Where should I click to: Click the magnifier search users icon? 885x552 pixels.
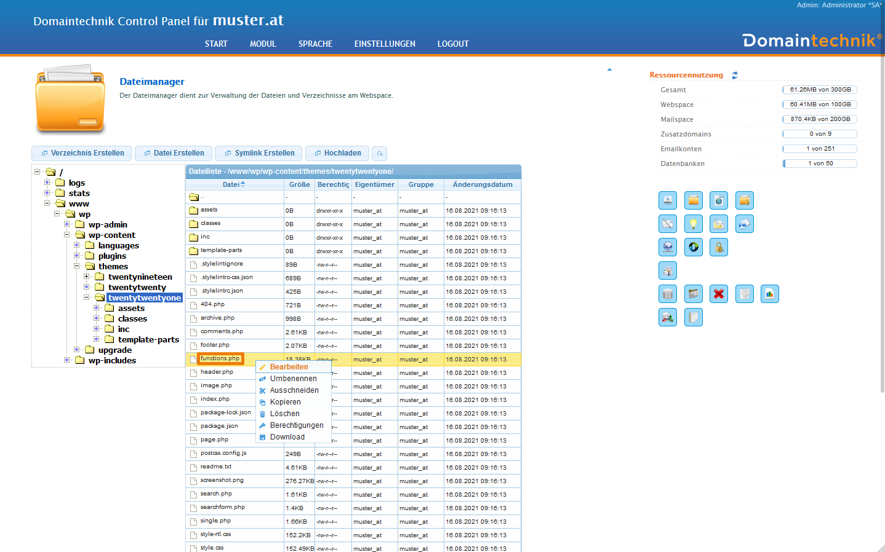[668, 318]
